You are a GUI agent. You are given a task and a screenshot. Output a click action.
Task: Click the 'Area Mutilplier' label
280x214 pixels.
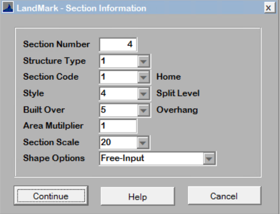pyautogui.click(x=53, y=126)
